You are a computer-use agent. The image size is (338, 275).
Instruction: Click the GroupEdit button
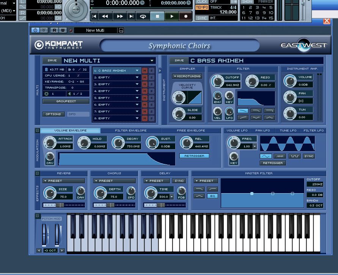tap(66, 101)
